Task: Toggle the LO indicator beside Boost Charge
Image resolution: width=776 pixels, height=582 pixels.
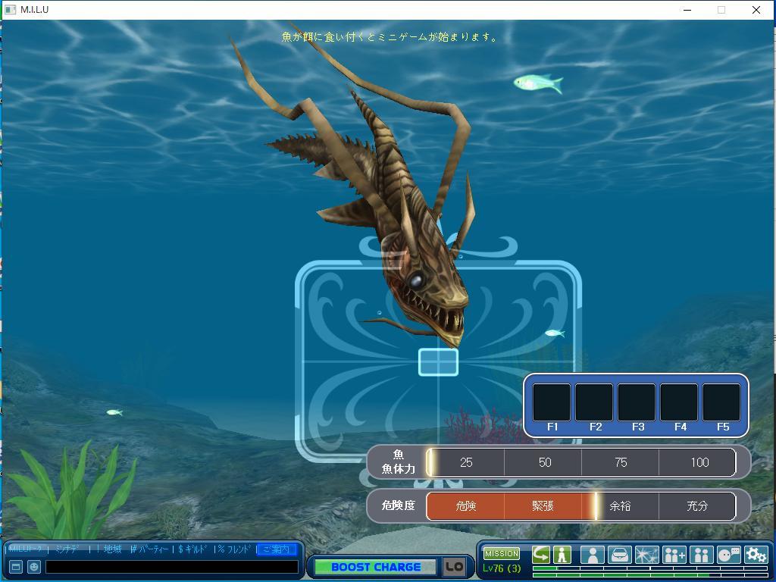Action: (x=454, y=567)
